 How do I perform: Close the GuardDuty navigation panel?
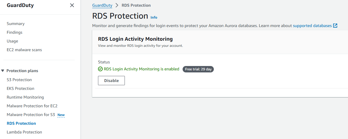[x=72, y=5]
